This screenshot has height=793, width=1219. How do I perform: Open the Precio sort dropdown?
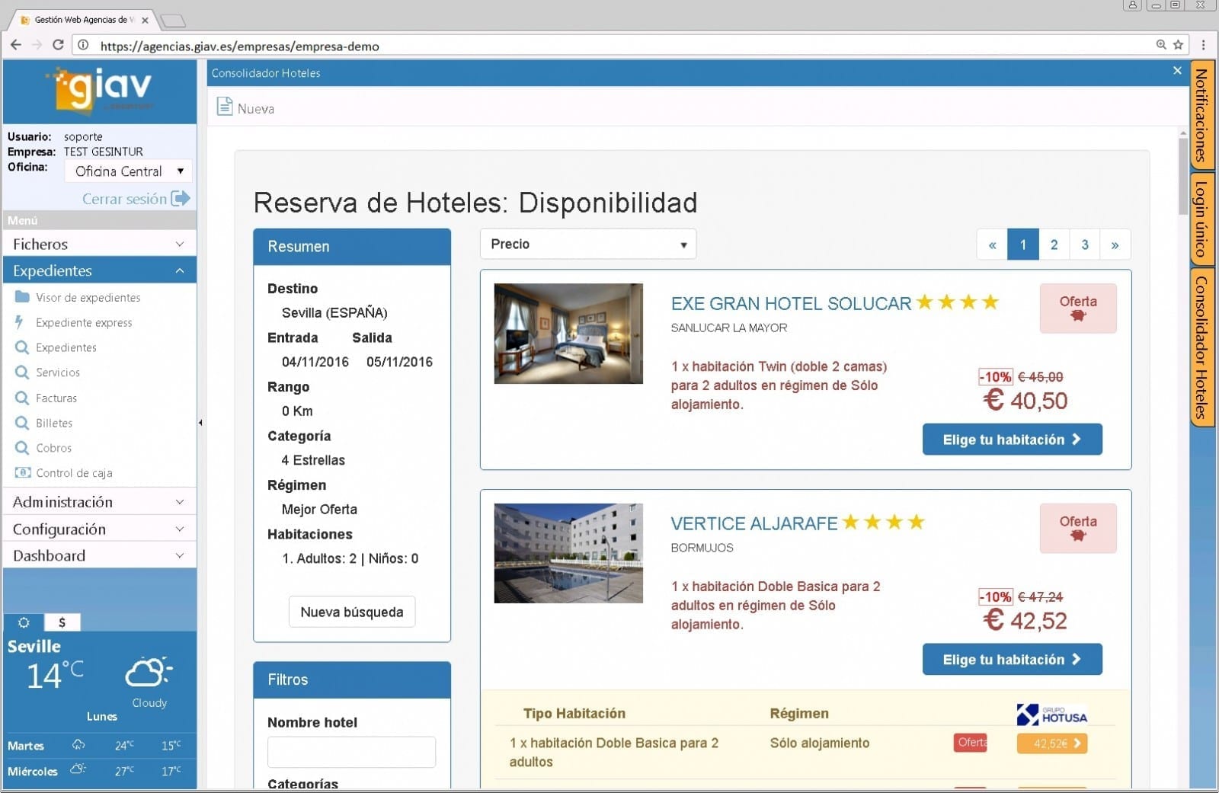[x=588, y=244]
